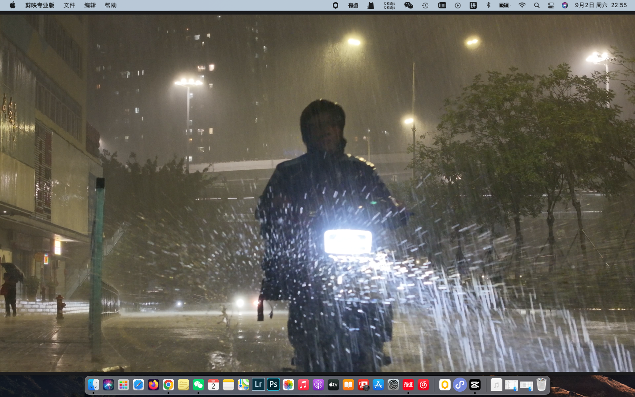635x397 pixels.
Task: Open Calendar from the Dock
Action: (213, 385)
